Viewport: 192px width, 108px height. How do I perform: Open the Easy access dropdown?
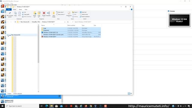61,14
